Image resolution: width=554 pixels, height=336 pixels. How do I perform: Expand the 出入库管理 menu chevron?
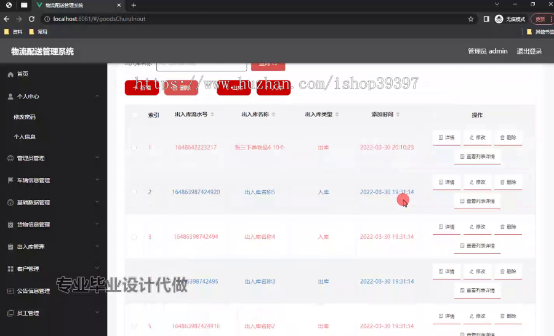(97, 246)
